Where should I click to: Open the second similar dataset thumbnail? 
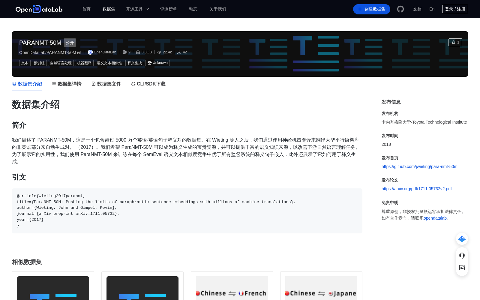tap(142, 288)
